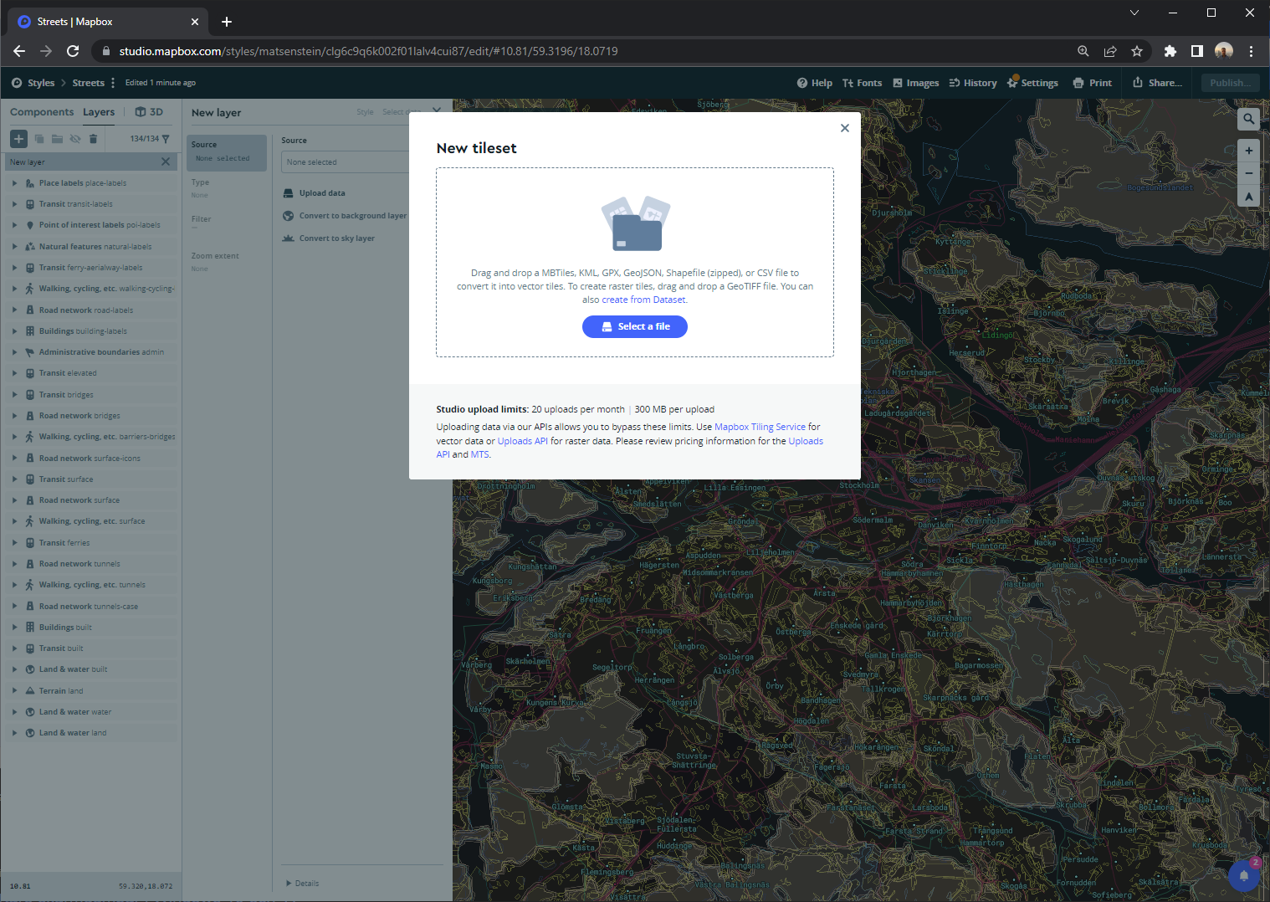The image size is (1270, 902).
Task: Click the Publish button
Action: (x=1231, y=83)
